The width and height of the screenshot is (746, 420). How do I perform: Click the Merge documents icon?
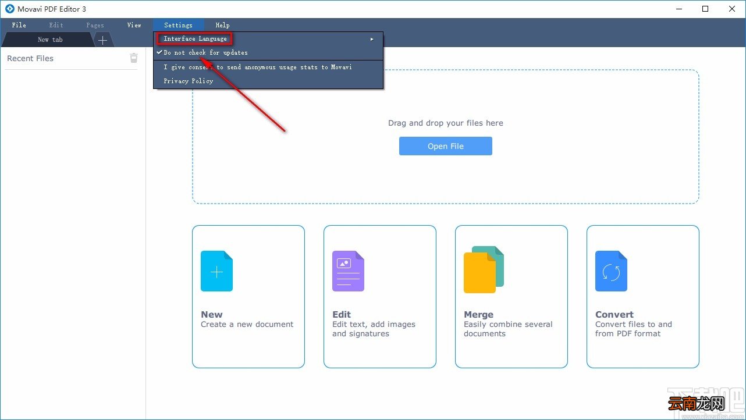point(484,269)
